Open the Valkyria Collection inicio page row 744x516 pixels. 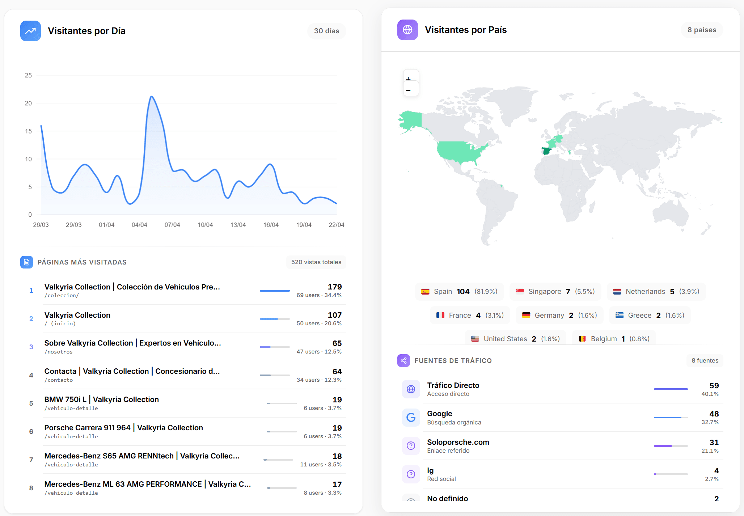click(x=183, y=319)
